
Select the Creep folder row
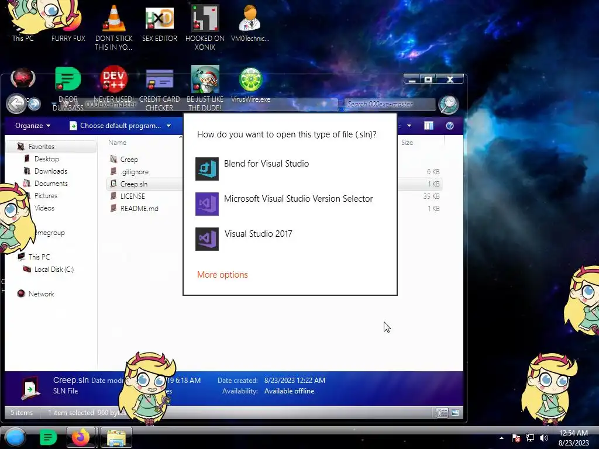tap(129, 159)
